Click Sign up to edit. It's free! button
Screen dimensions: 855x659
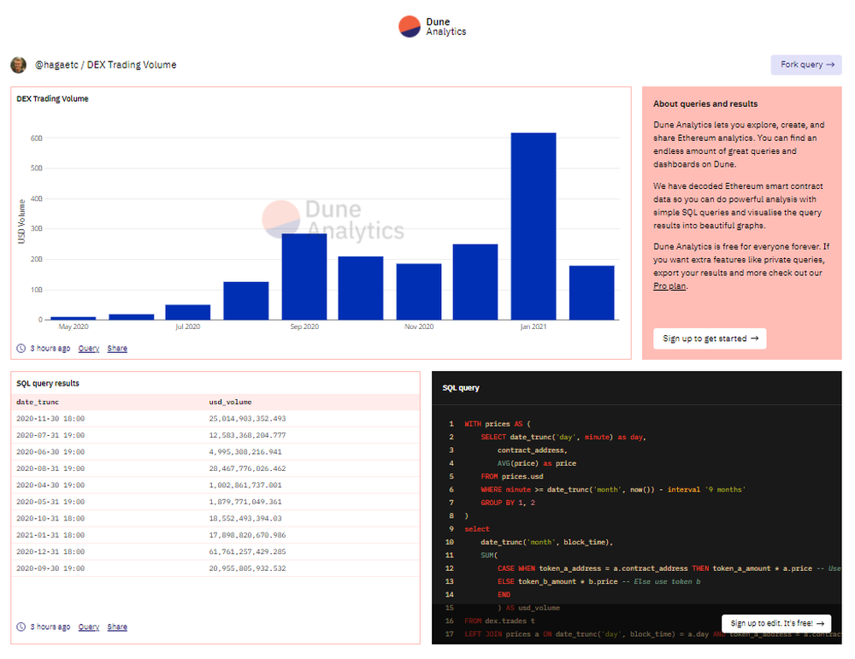tap(776, 623)
